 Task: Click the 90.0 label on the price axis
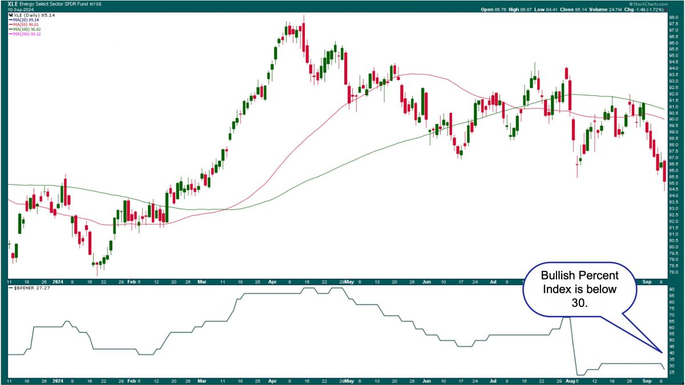pos(672,119)
